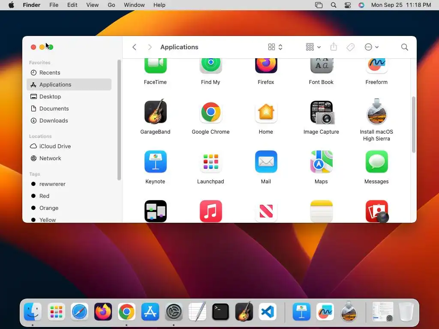This screenshot has width=439, height=329.
Task: Filter by the Yellow tag
Action: pos(69,220)
